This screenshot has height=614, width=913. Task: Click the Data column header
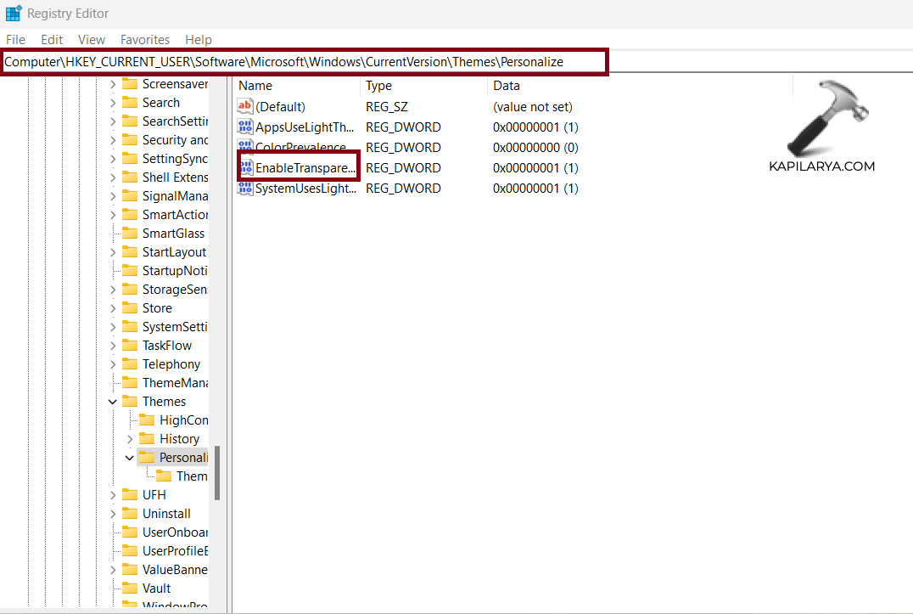point(507,86)
